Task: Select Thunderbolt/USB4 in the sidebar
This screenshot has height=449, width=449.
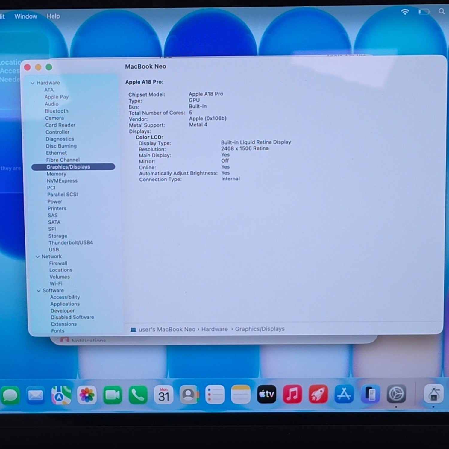Action: pyautogui.click(x=71, y=243)
